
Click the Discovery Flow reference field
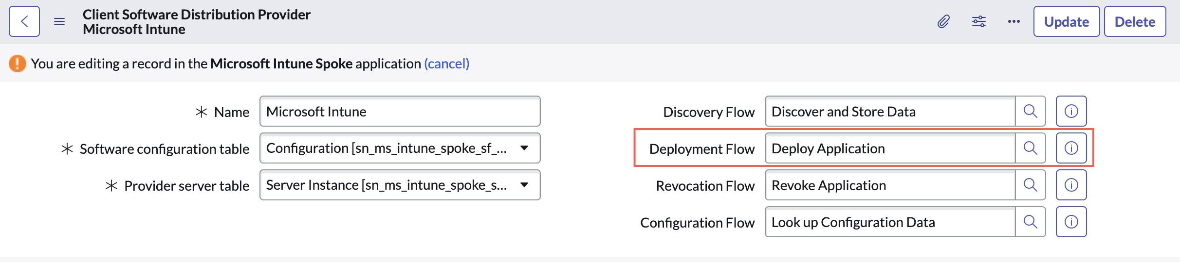pos(890,111)
